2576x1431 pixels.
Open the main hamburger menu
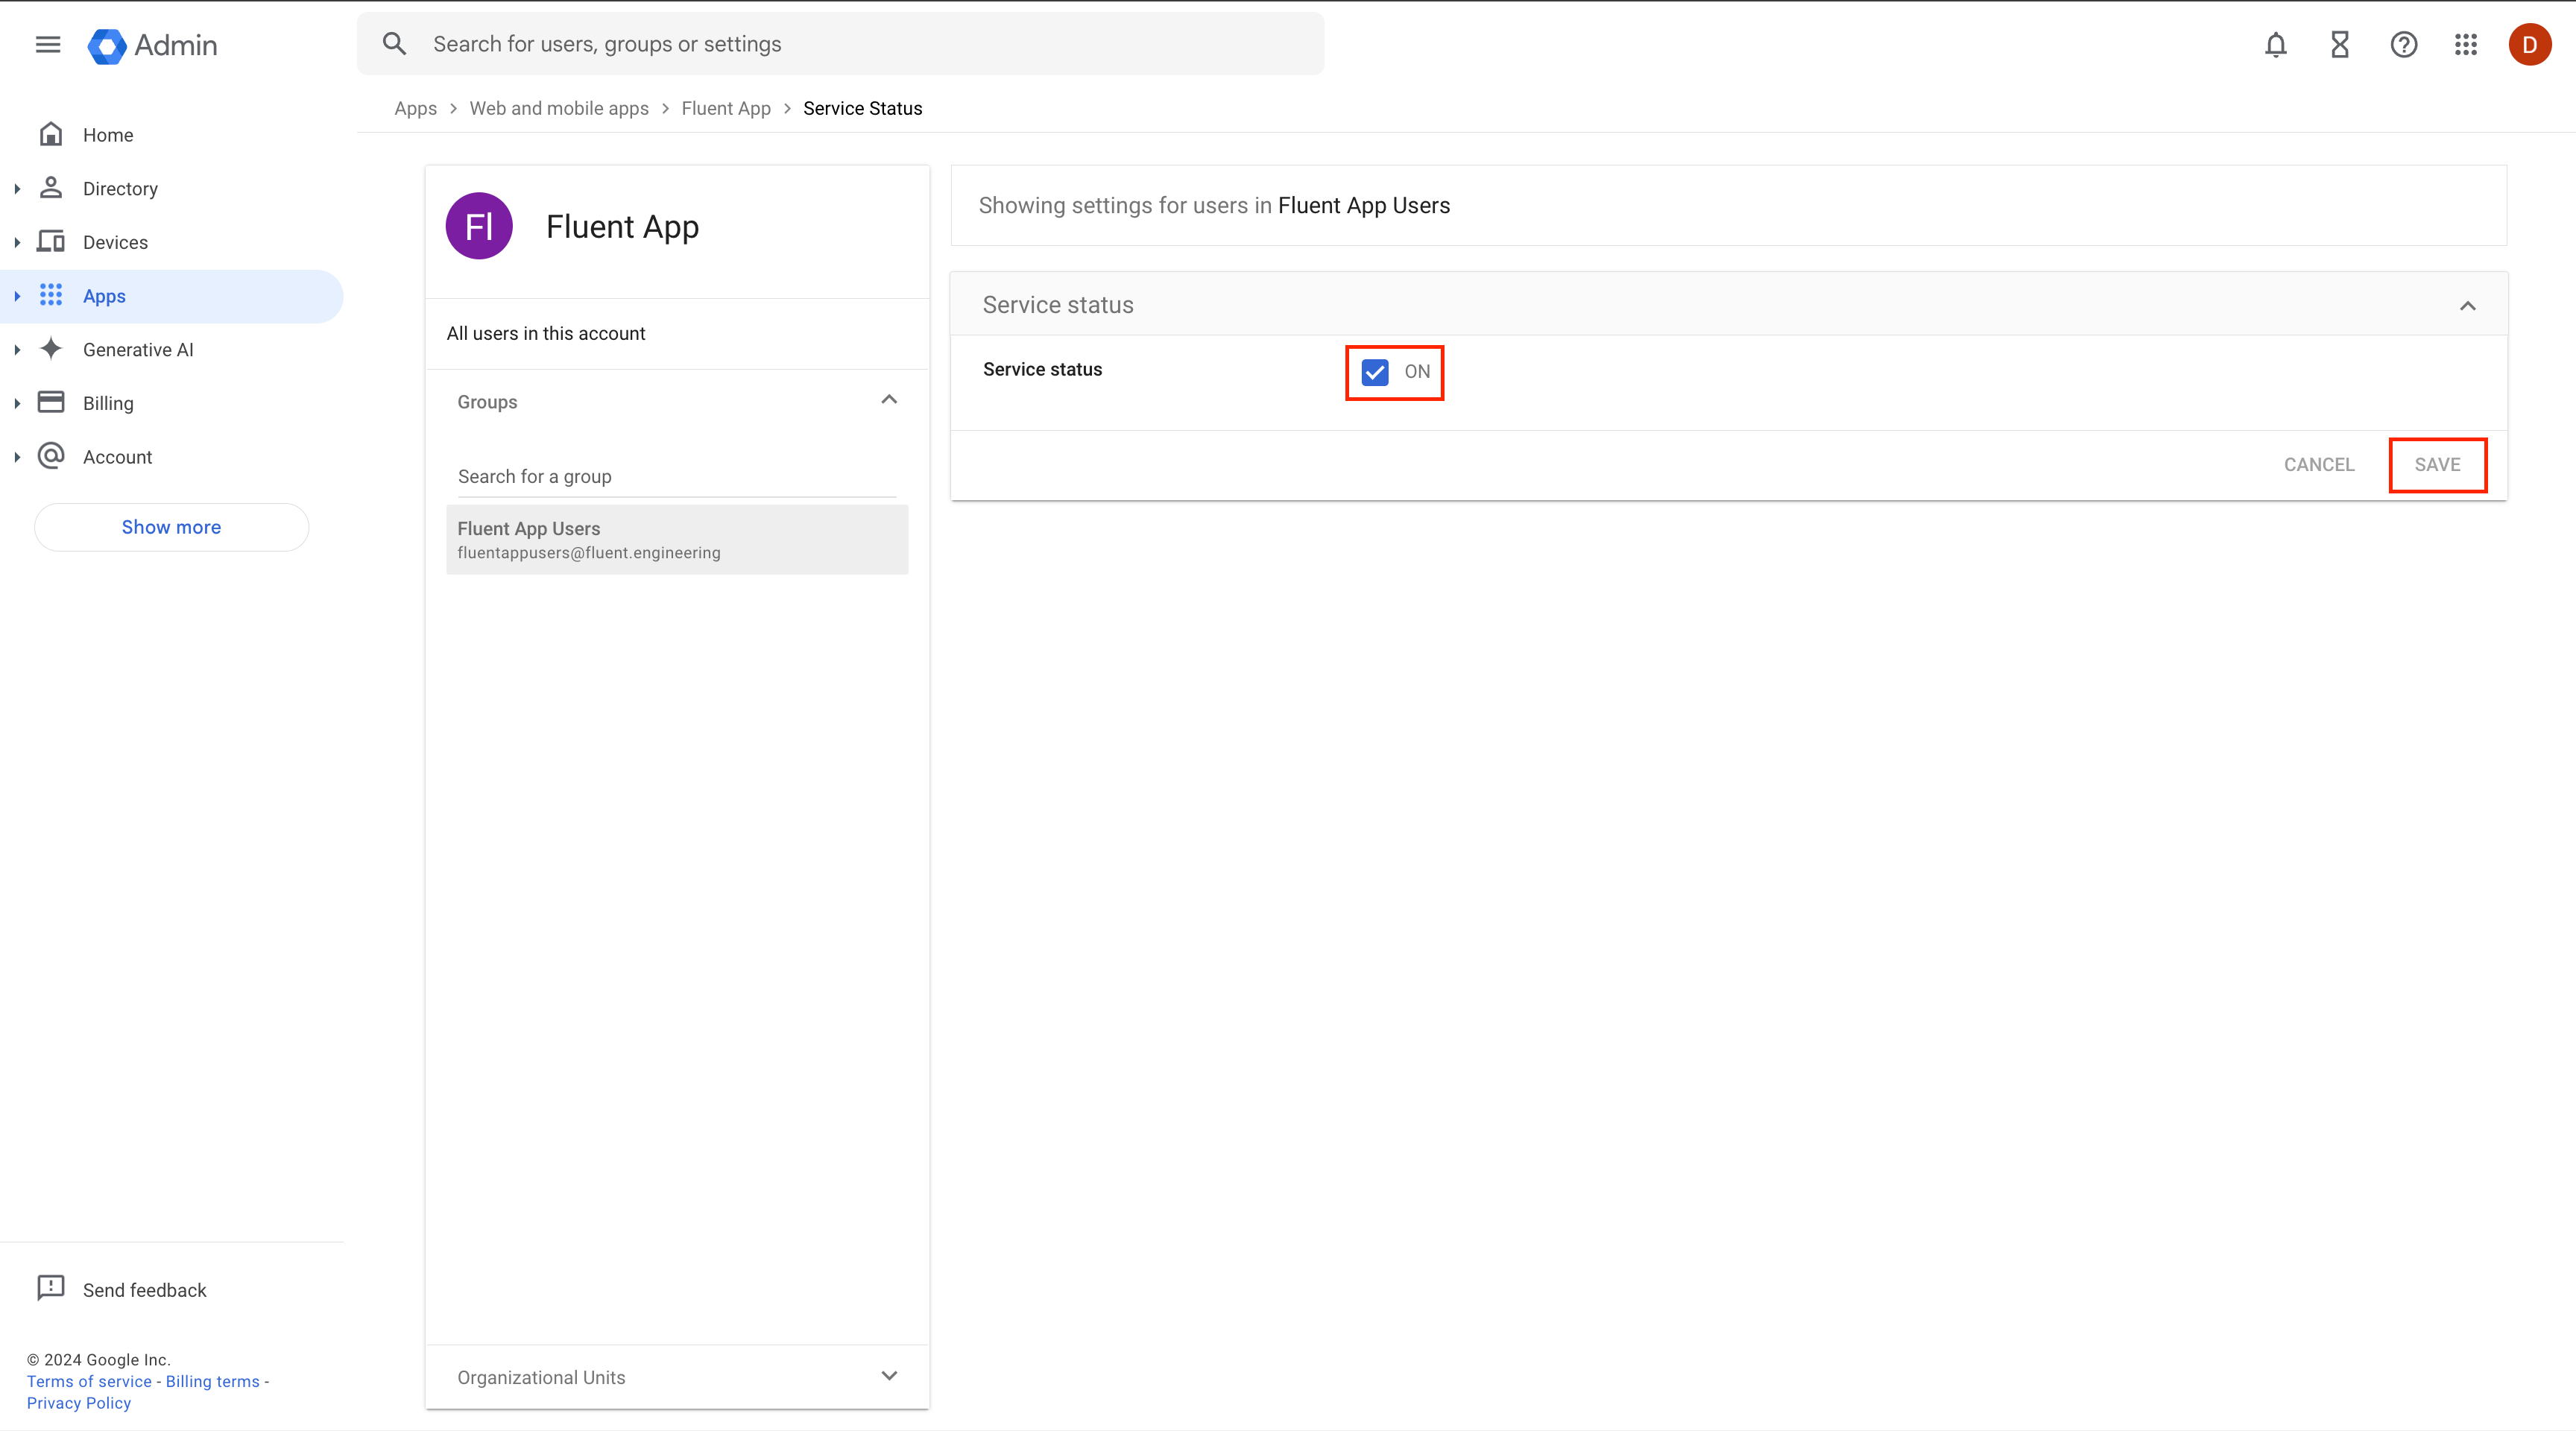pos(48,45)
